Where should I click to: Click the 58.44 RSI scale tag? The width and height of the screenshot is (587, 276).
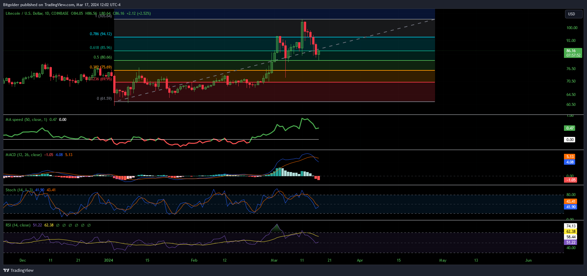[570, 237]
